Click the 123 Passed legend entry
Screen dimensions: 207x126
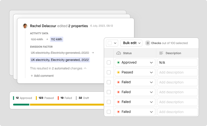pyautogui.click(x=45, y=98)
